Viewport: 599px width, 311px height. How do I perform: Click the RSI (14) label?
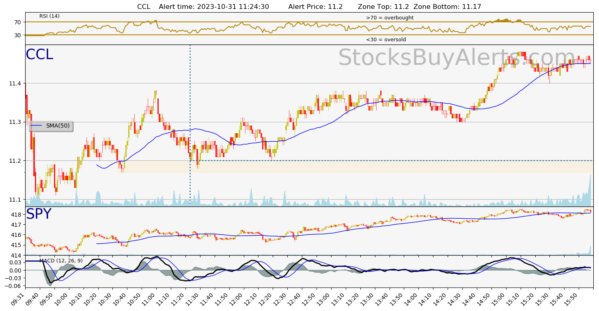pos(50,16)
